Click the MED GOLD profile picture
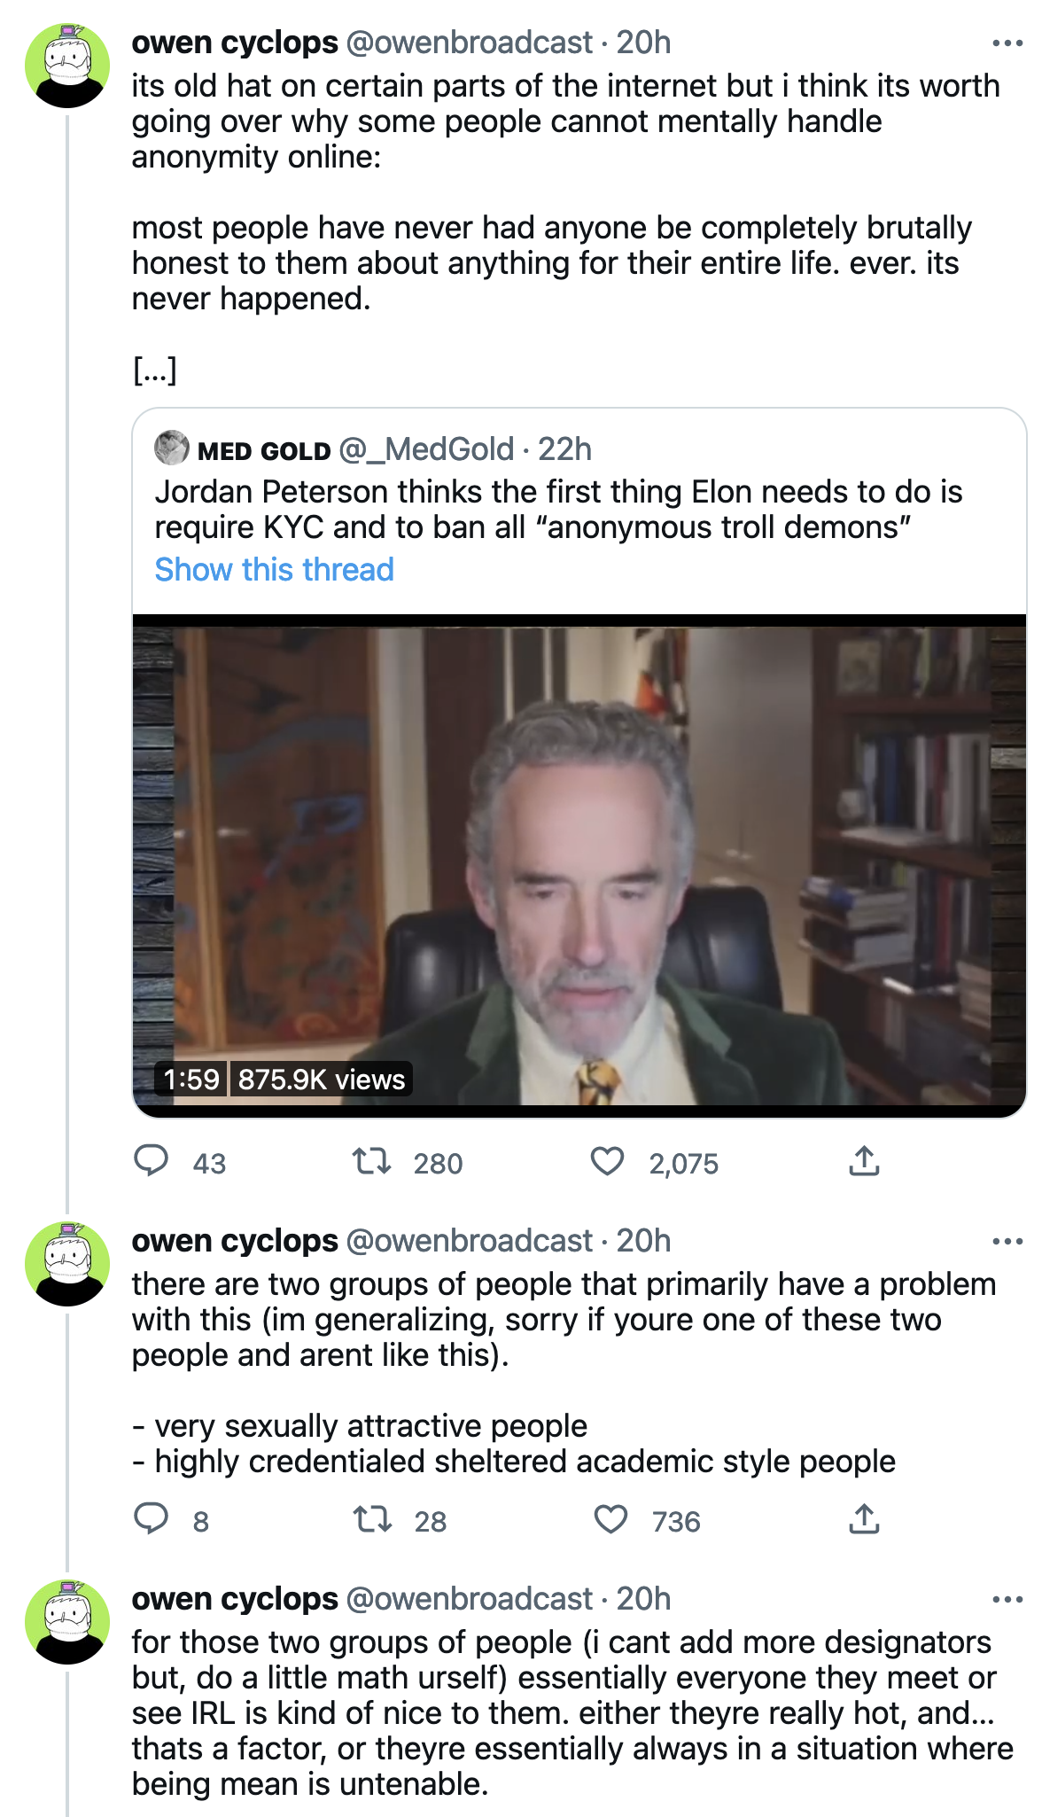Viewport: 1042px width, 1817px height. 172,448
